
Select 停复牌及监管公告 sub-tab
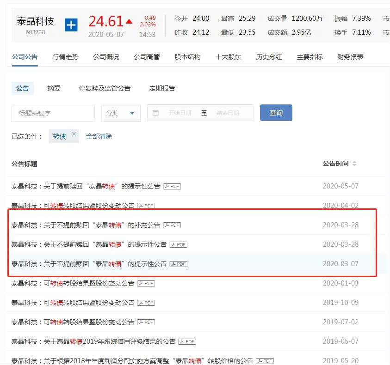[105, 88]
